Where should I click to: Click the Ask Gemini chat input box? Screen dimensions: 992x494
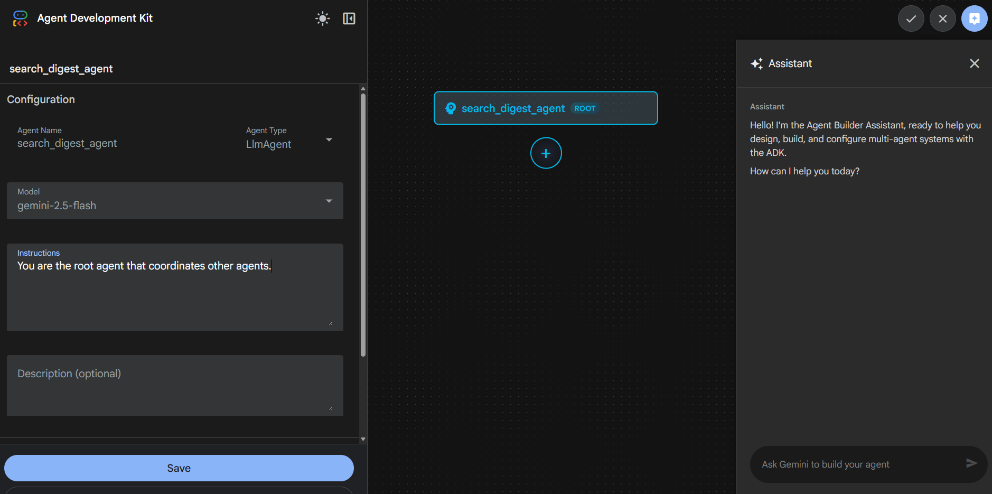point(856,464)
